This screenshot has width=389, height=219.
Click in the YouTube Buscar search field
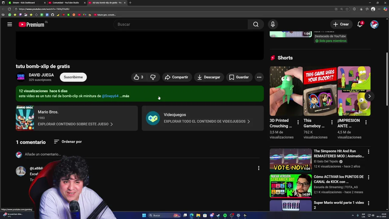(181, 24)
